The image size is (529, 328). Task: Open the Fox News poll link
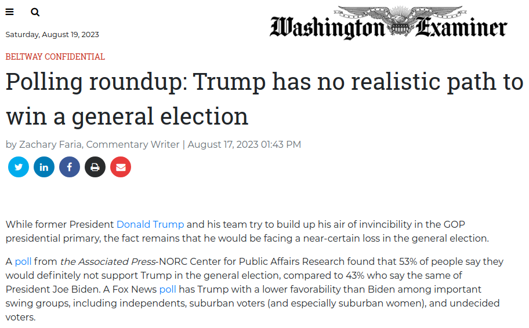168,290
